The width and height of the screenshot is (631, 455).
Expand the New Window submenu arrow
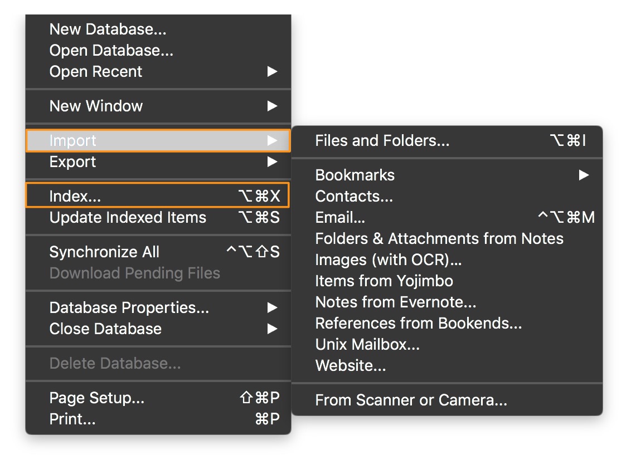[x=272, y=106]
